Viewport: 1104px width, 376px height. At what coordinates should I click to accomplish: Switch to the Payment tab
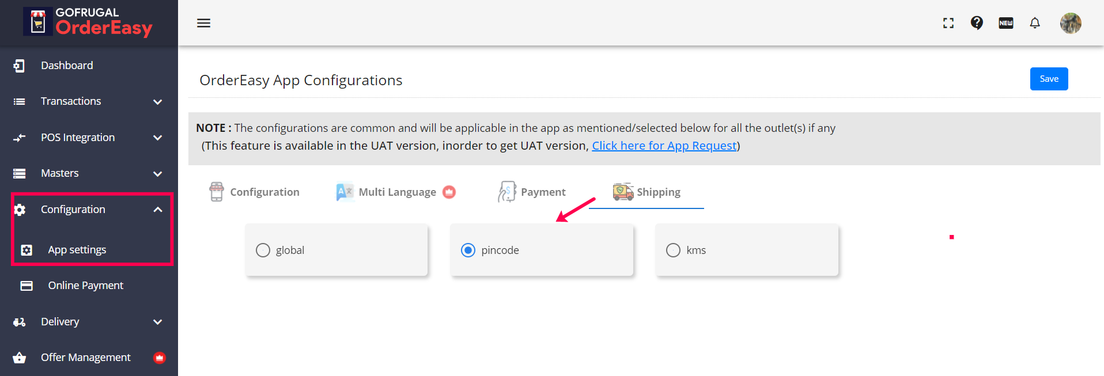coord(532,192)
